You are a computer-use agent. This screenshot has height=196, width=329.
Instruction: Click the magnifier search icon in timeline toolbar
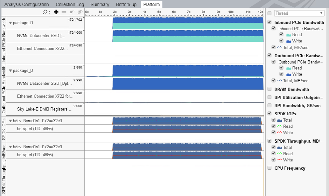45,12
